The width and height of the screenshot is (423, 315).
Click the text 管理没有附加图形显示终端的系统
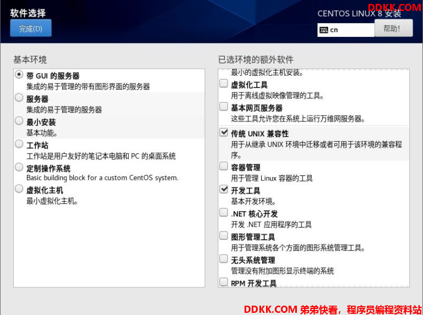click(x=282, y=271)
